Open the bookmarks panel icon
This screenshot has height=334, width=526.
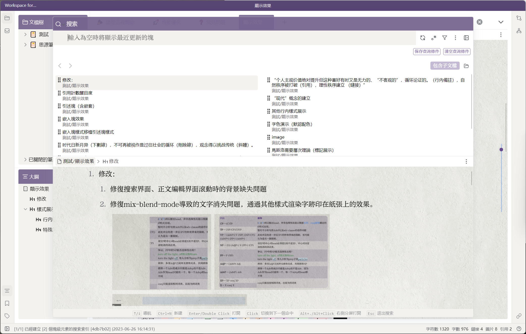[x=7, y=303]
